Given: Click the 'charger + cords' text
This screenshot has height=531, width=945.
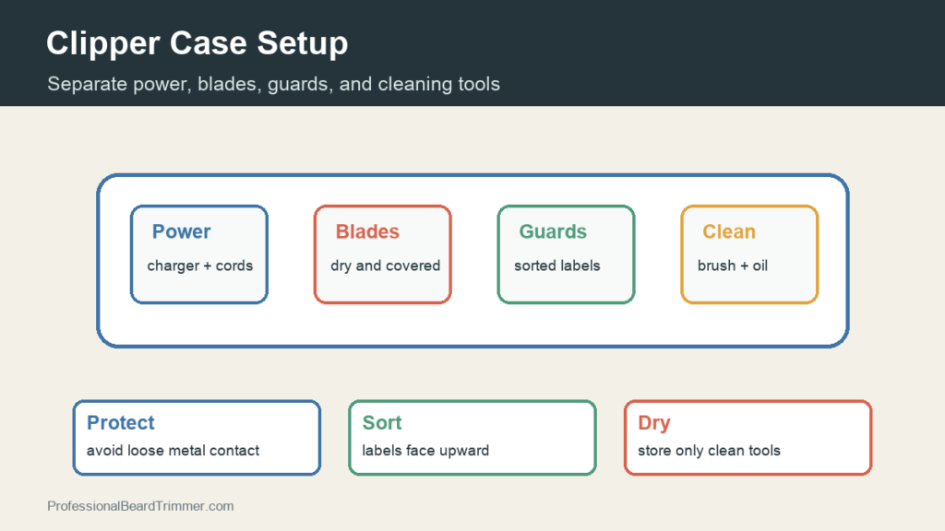Looking at the screenshot, I should click(200, 265).
